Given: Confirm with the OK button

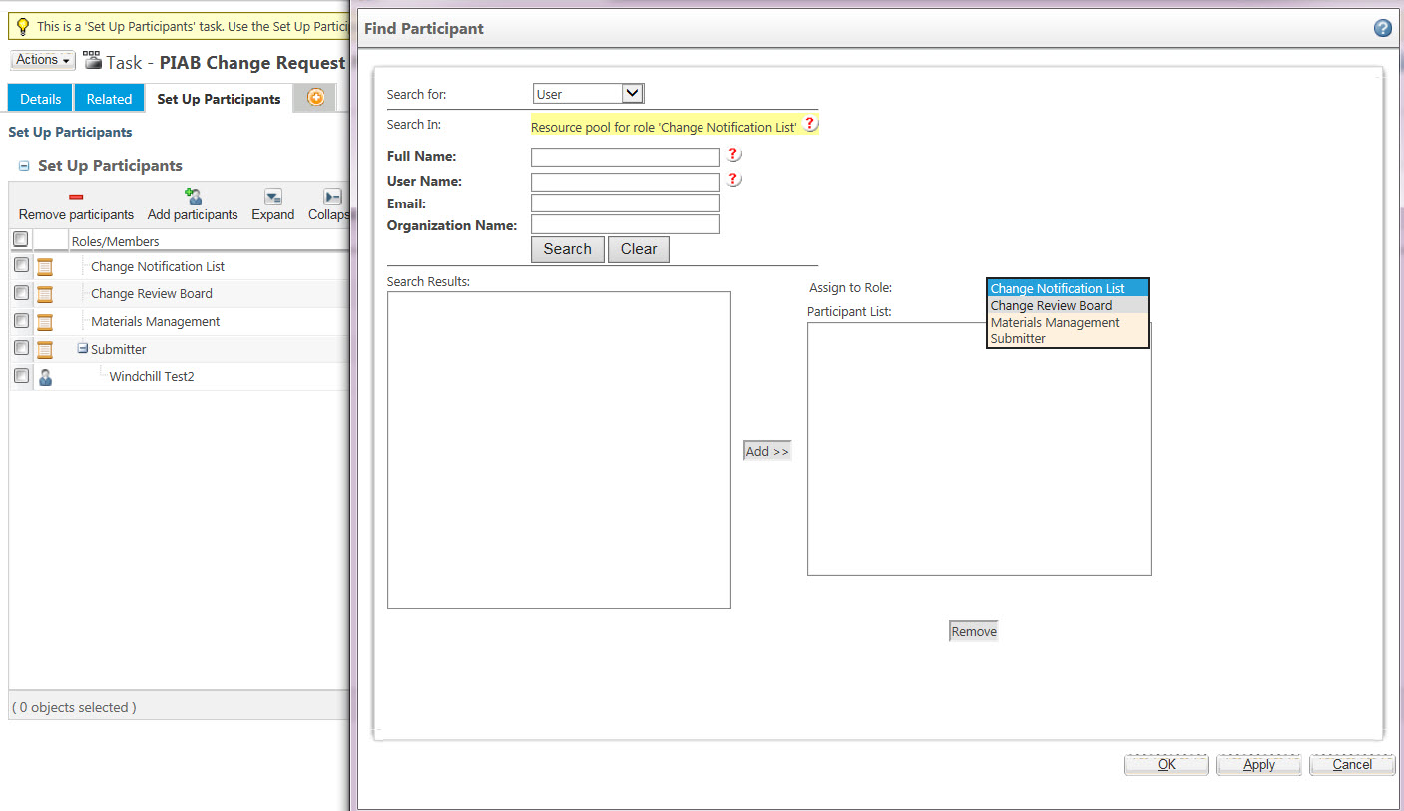Looking at the screenshot, I should [x=1167, y=765].
